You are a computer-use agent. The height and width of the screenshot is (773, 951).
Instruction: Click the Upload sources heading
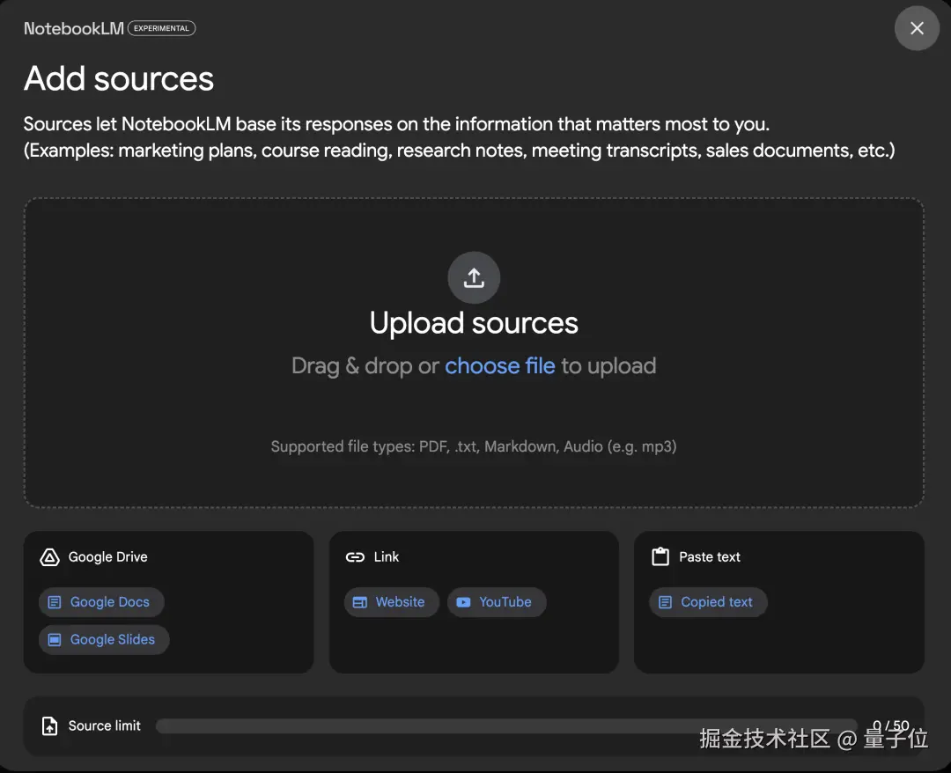click(474, 323)
